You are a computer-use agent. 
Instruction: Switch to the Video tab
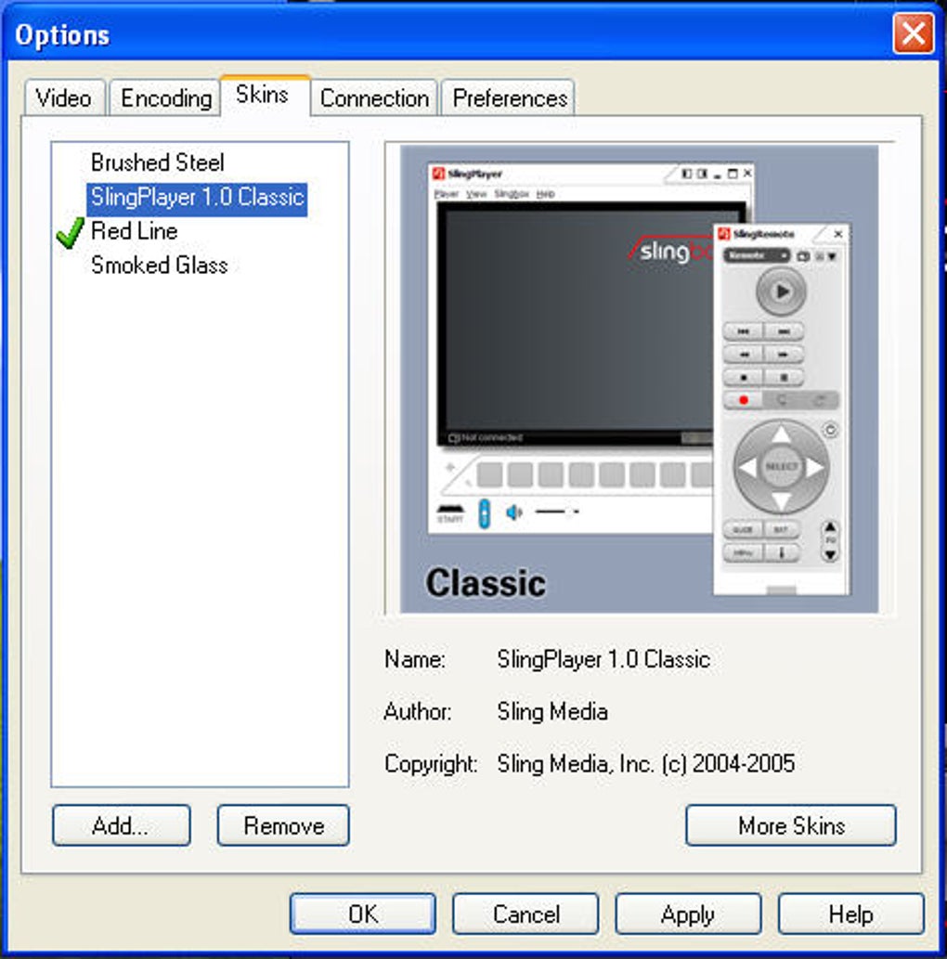click(x=64, y=97)
